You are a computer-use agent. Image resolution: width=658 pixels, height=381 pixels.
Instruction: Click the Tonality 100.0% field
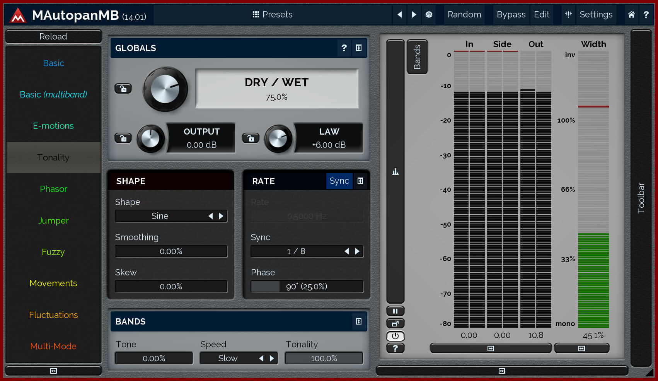pos(324,358)
